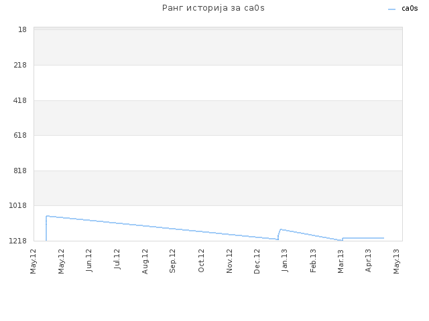Click the 218 y-axis label
The image size is (429, 321).
20,65
